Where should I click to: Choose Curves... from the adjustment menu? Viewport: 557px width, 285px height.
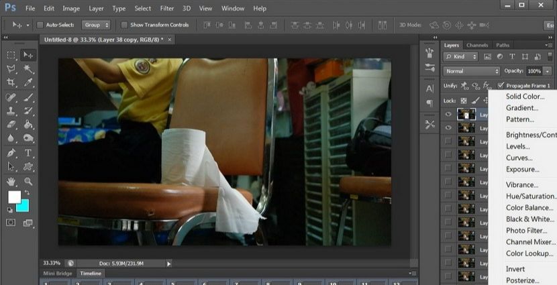coord(519,158)
